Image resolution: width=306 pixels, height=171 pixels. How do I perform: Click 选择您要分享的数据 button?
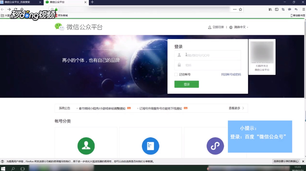[286, 161]
